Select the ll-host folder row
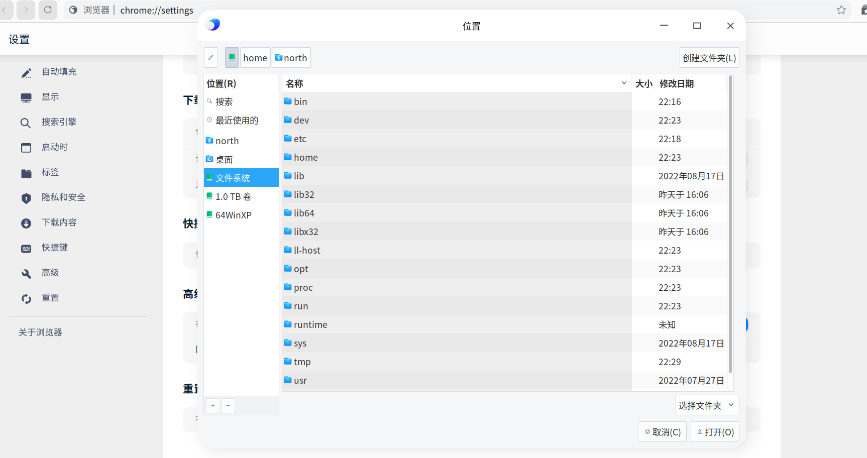867x458 pixels. 505,250
